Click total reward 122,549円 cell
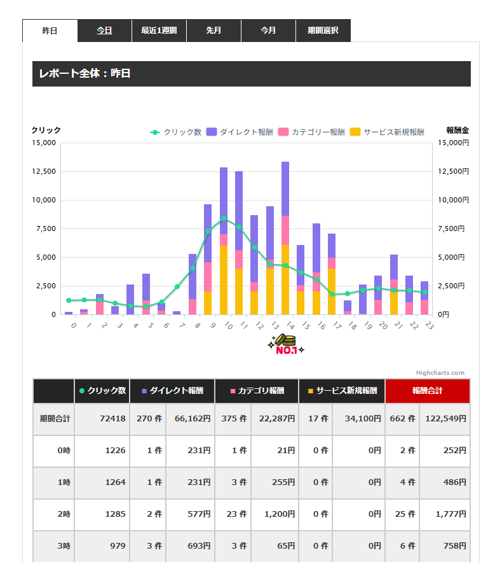 pos(445,419)
